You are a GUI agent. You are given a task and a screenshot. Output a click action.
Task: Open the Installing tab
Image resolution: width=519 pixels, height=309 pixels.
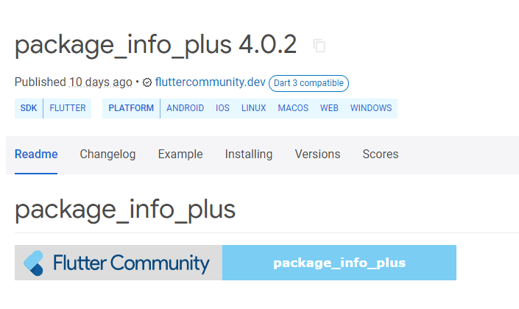click(x=249, y=154)
